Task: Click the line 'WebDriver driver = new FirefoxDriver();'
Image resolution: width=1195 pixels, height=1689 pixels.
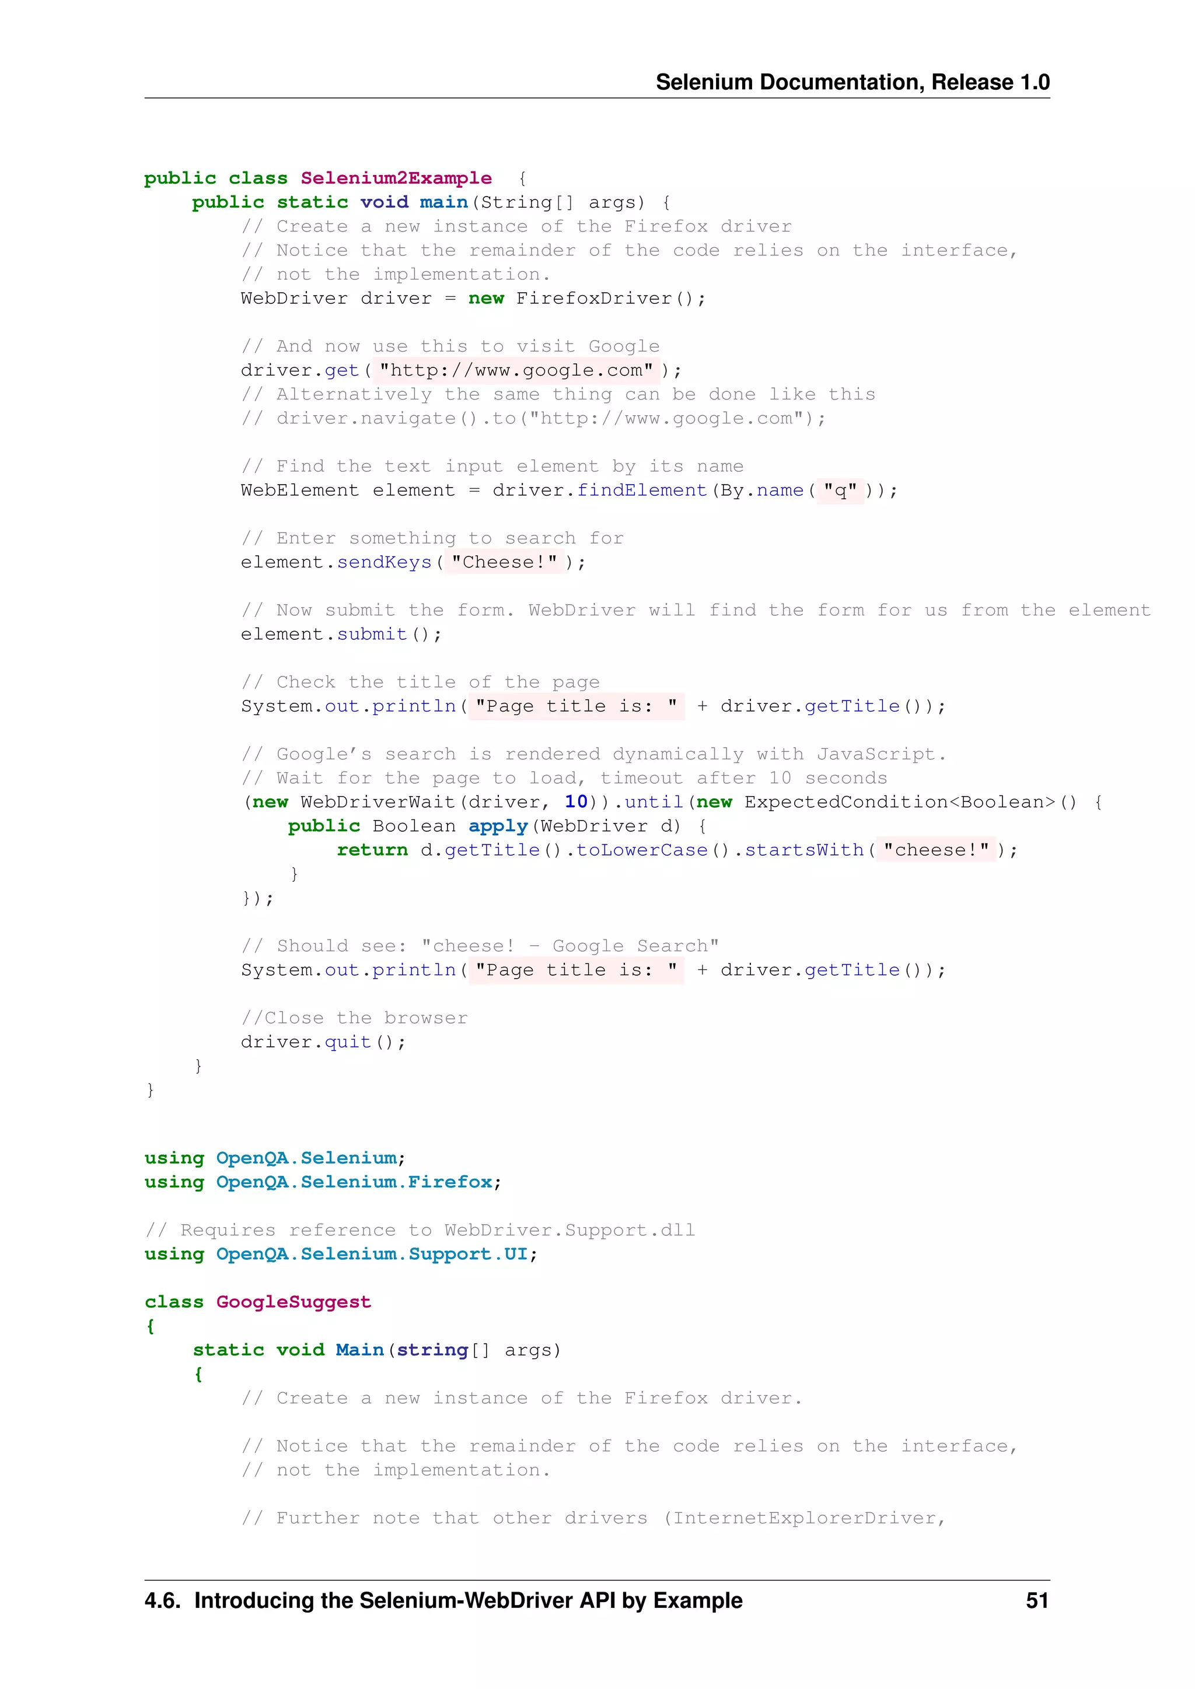Action: click(x=473, y=298)
